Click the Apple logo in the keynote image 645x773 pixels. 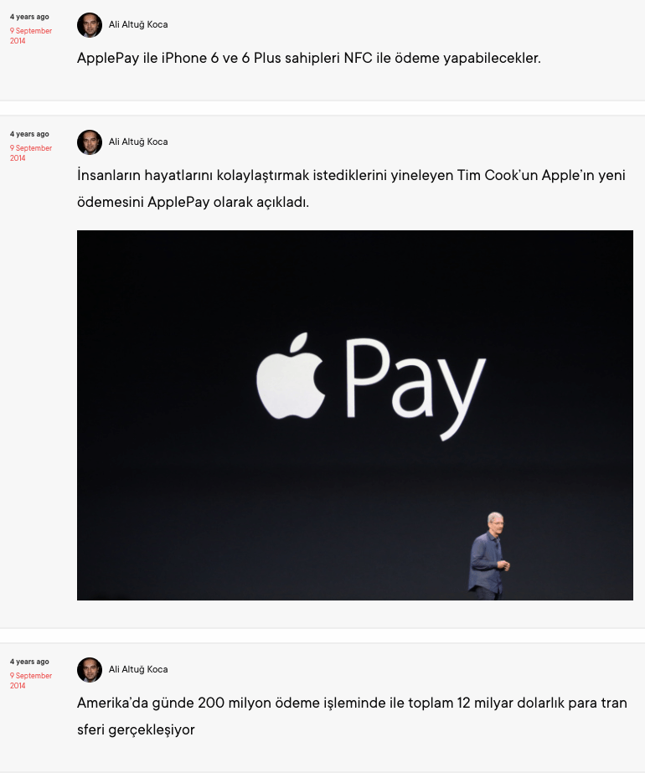click(291, 377)
